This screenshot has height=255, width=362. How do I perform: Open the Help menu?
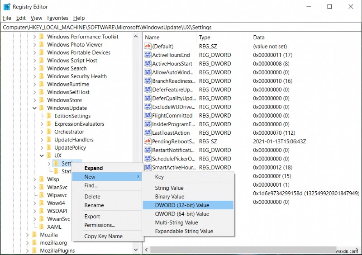tap(79, 18)
